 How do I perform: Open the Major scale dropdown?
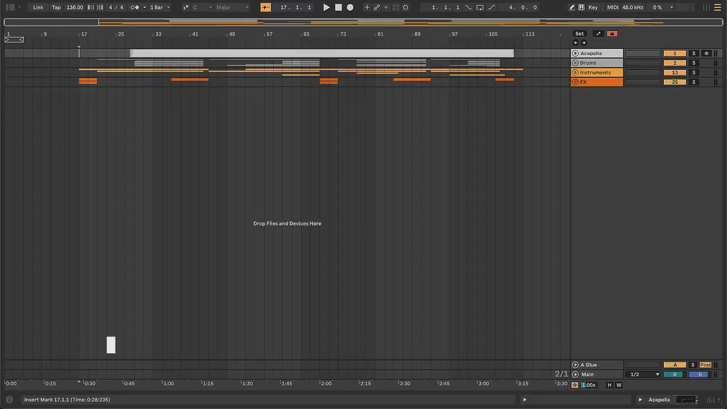pos(232,7)
